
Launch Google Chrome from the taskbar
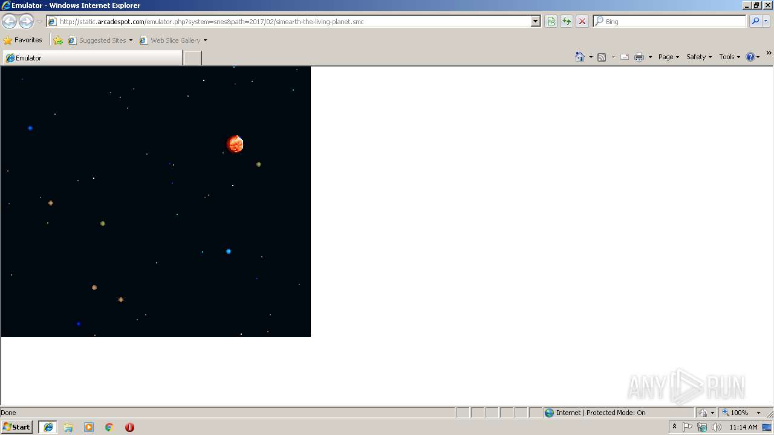109,427
